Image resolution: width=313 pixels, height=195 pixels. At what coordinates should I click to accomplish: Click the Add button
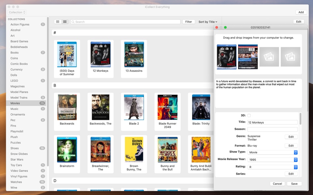coord(301,12)
